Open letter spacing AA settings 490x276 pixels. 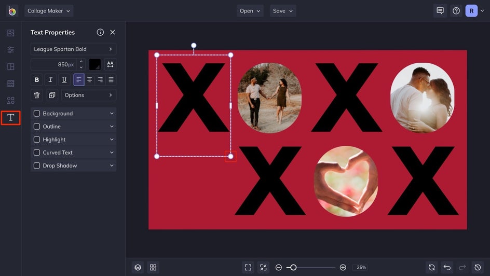pyautogui.click(x=110, y=64)
